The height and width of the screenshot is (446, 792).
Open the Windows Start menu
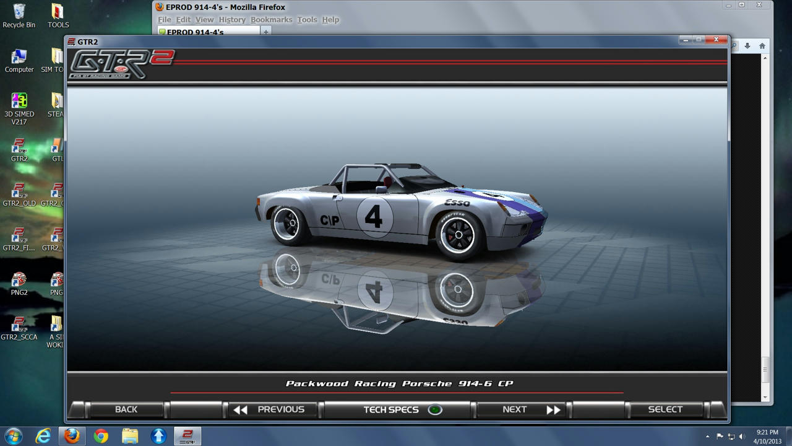[x=13, y=435]
